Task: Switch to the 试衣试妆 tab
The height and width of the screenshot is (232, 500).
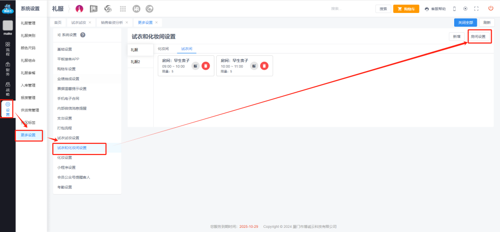Action: (x=78, y=23)
